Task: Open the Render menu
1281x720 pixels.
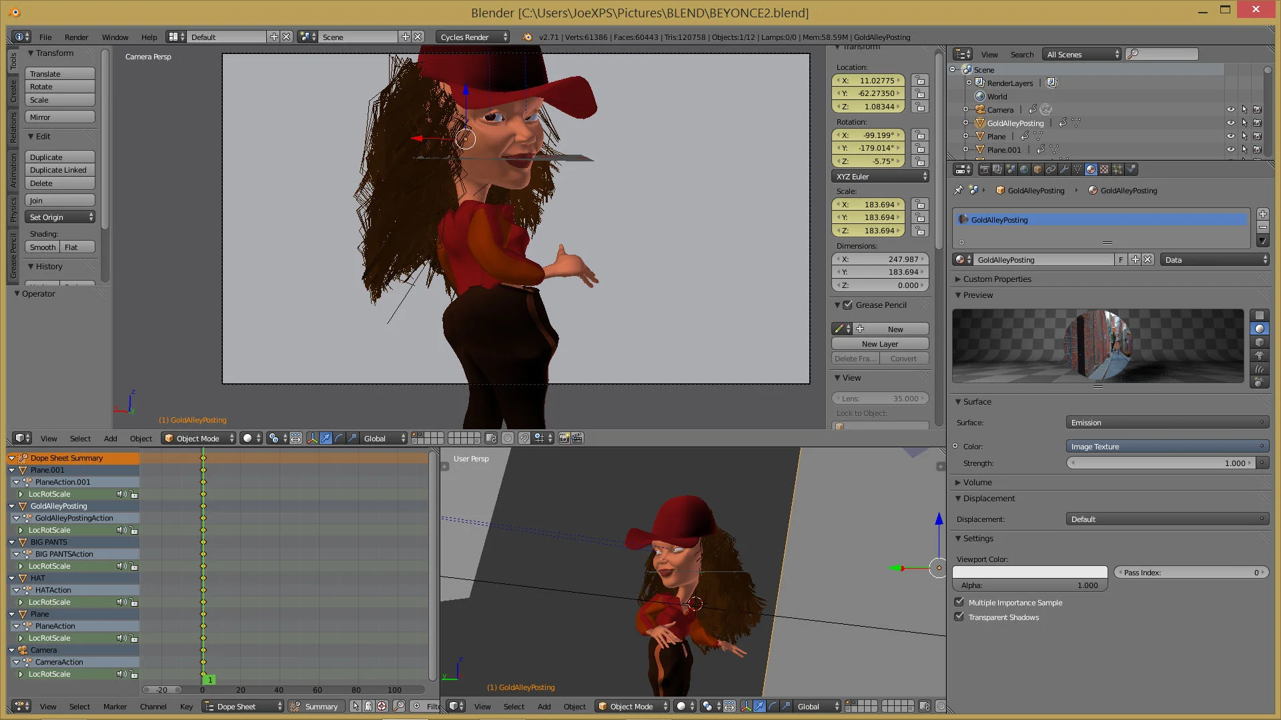Action: 76,37
